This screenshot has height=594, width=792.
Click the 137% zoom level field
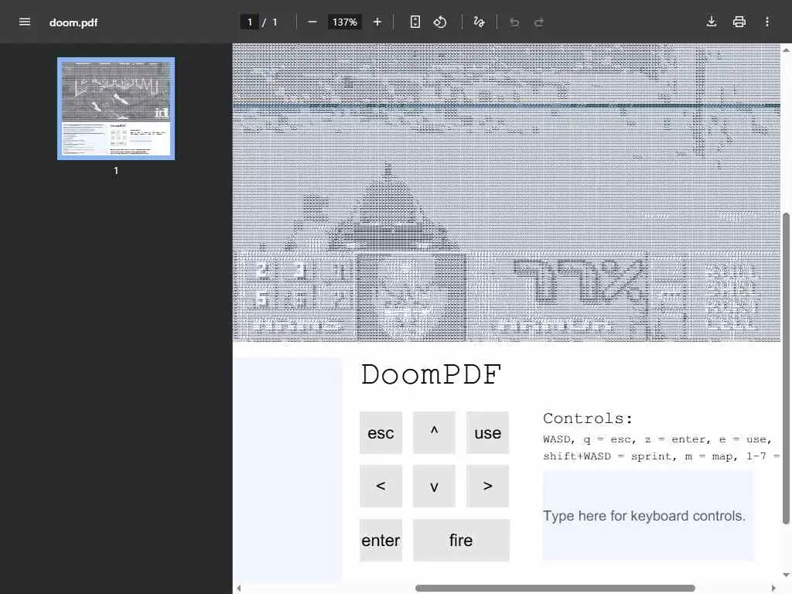point(344,22)
